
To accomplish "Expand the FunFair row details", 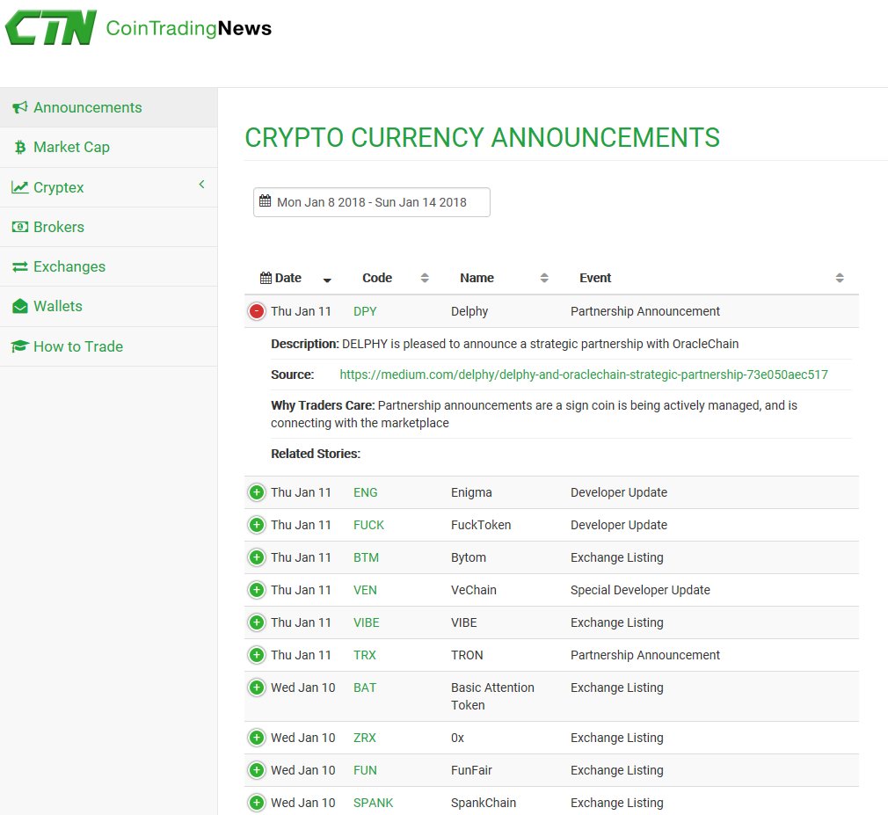I will click(x=257, y=770).
